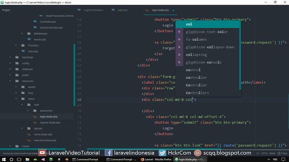The image size is (289, 162).
Task: Open welcome.blade.php in the tree view
Action: 45,140
